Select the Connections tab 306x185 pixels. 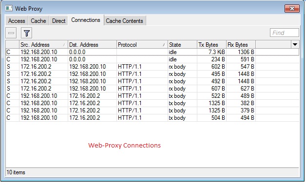pos(86,20)
